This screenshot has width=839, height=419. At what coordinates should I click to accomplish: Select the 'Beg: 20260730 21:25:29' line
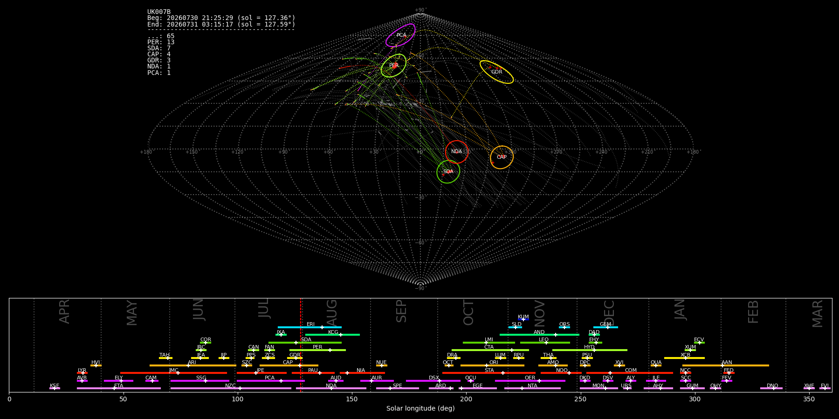click(x=221, y=18)
